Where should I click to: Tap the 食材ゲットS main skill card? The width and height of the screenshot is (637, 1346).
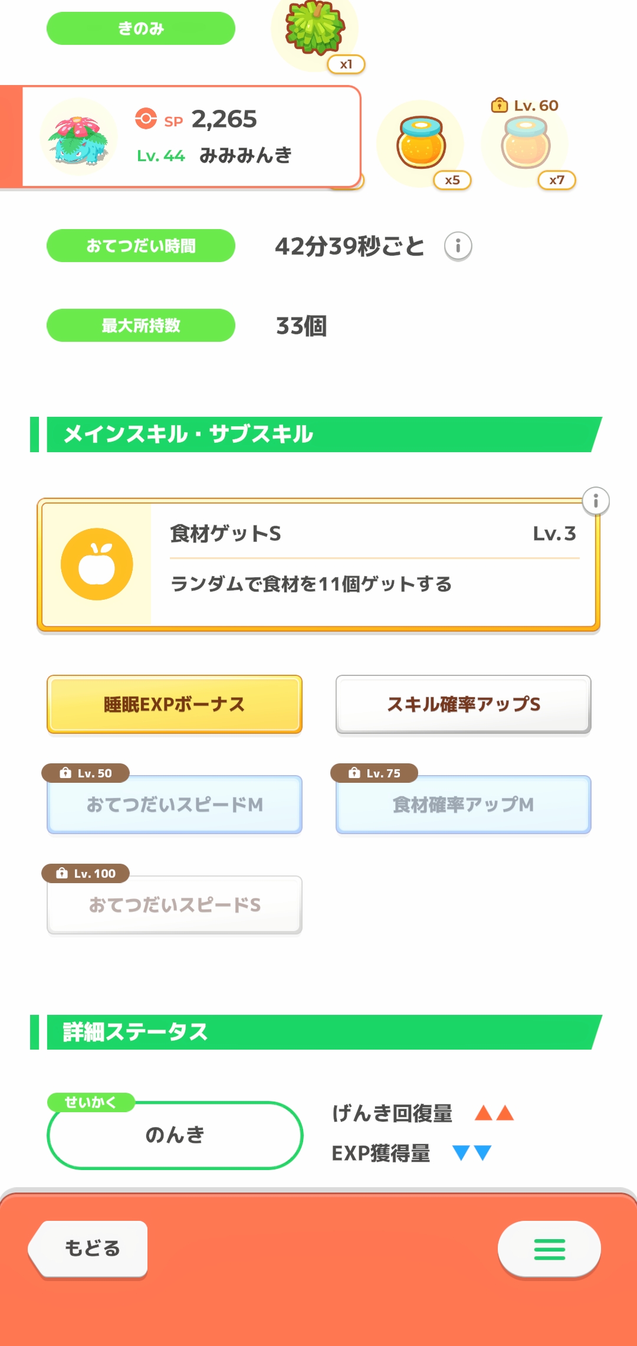[372, 565]
